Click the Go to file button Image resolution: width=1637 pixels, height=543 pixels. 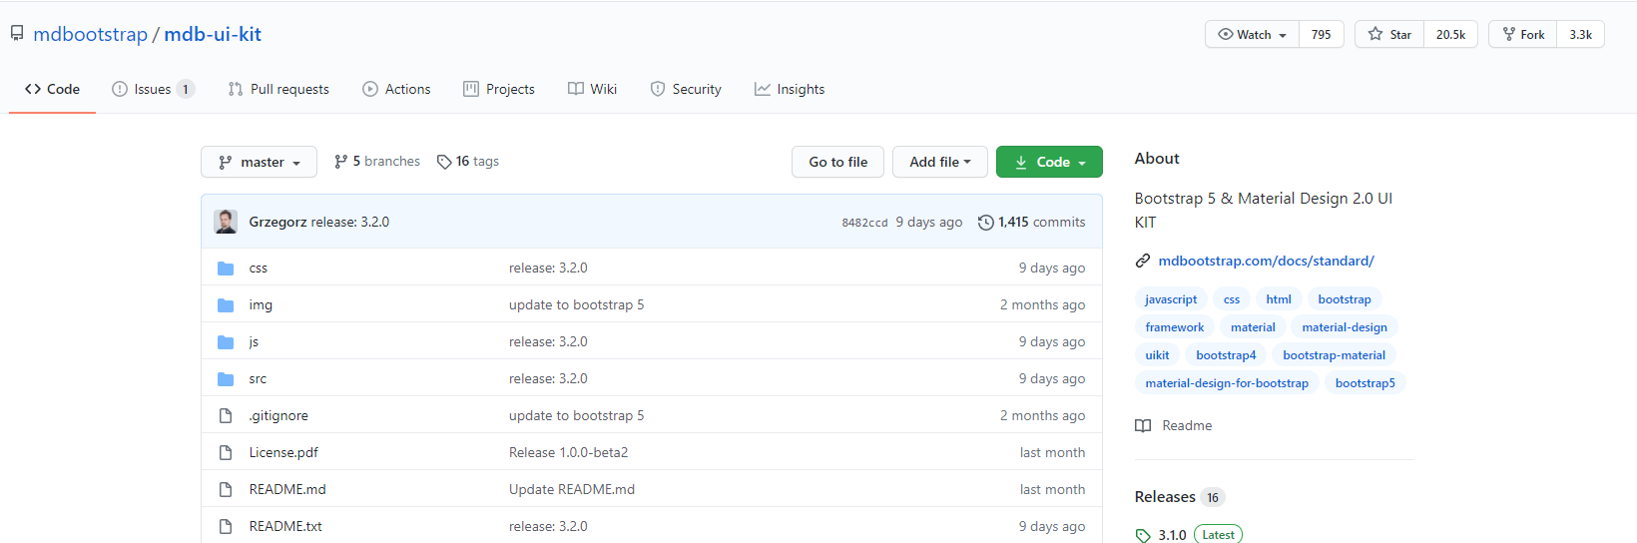837,162
